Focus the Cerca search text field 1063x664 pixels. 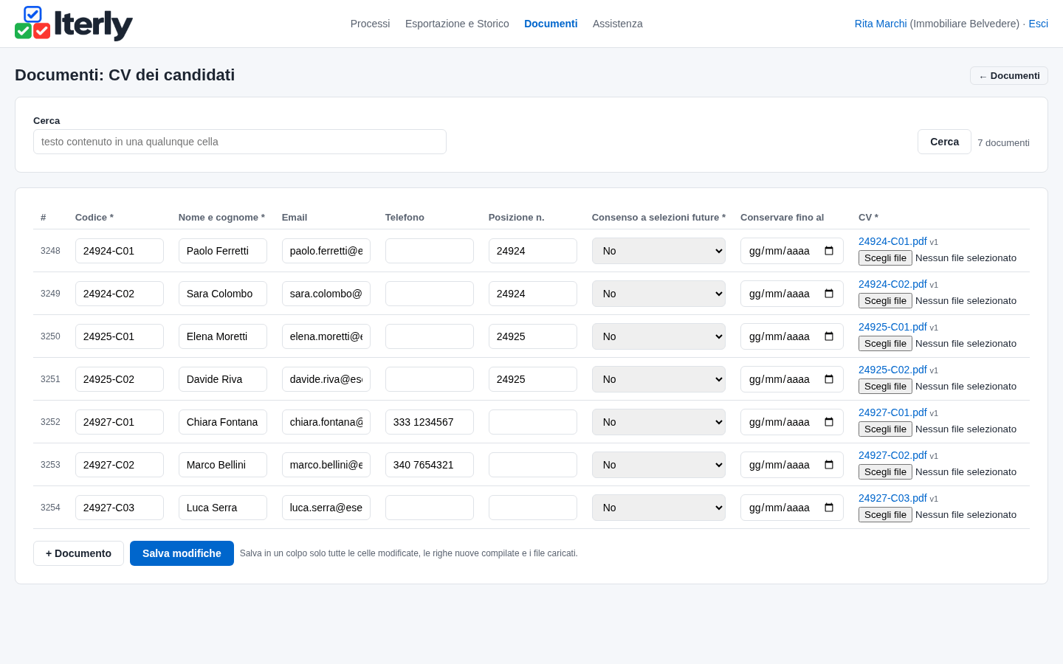(240, 142)
